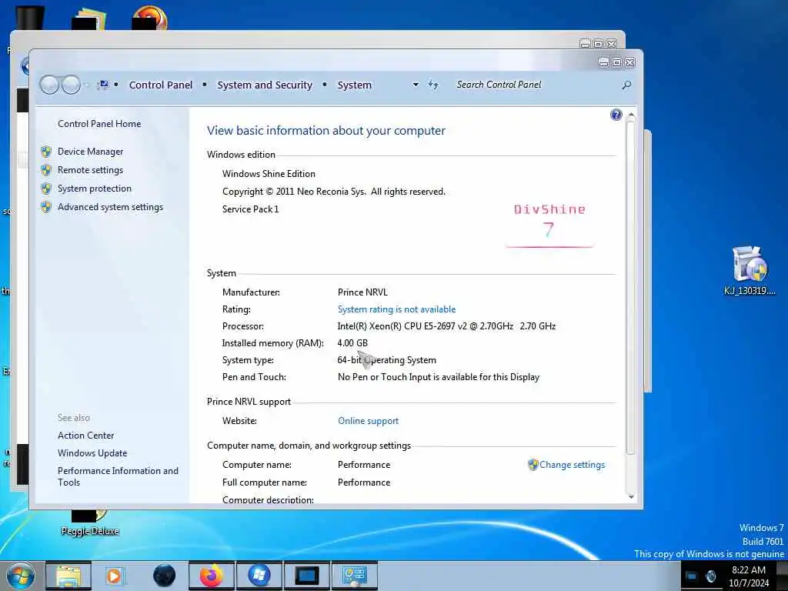Click the clock showing 8:22 AM

tap(748, 570)
